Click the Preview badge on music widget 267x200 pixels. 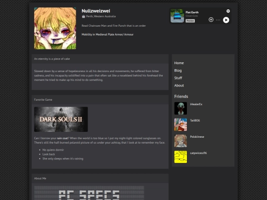(190, 21)
